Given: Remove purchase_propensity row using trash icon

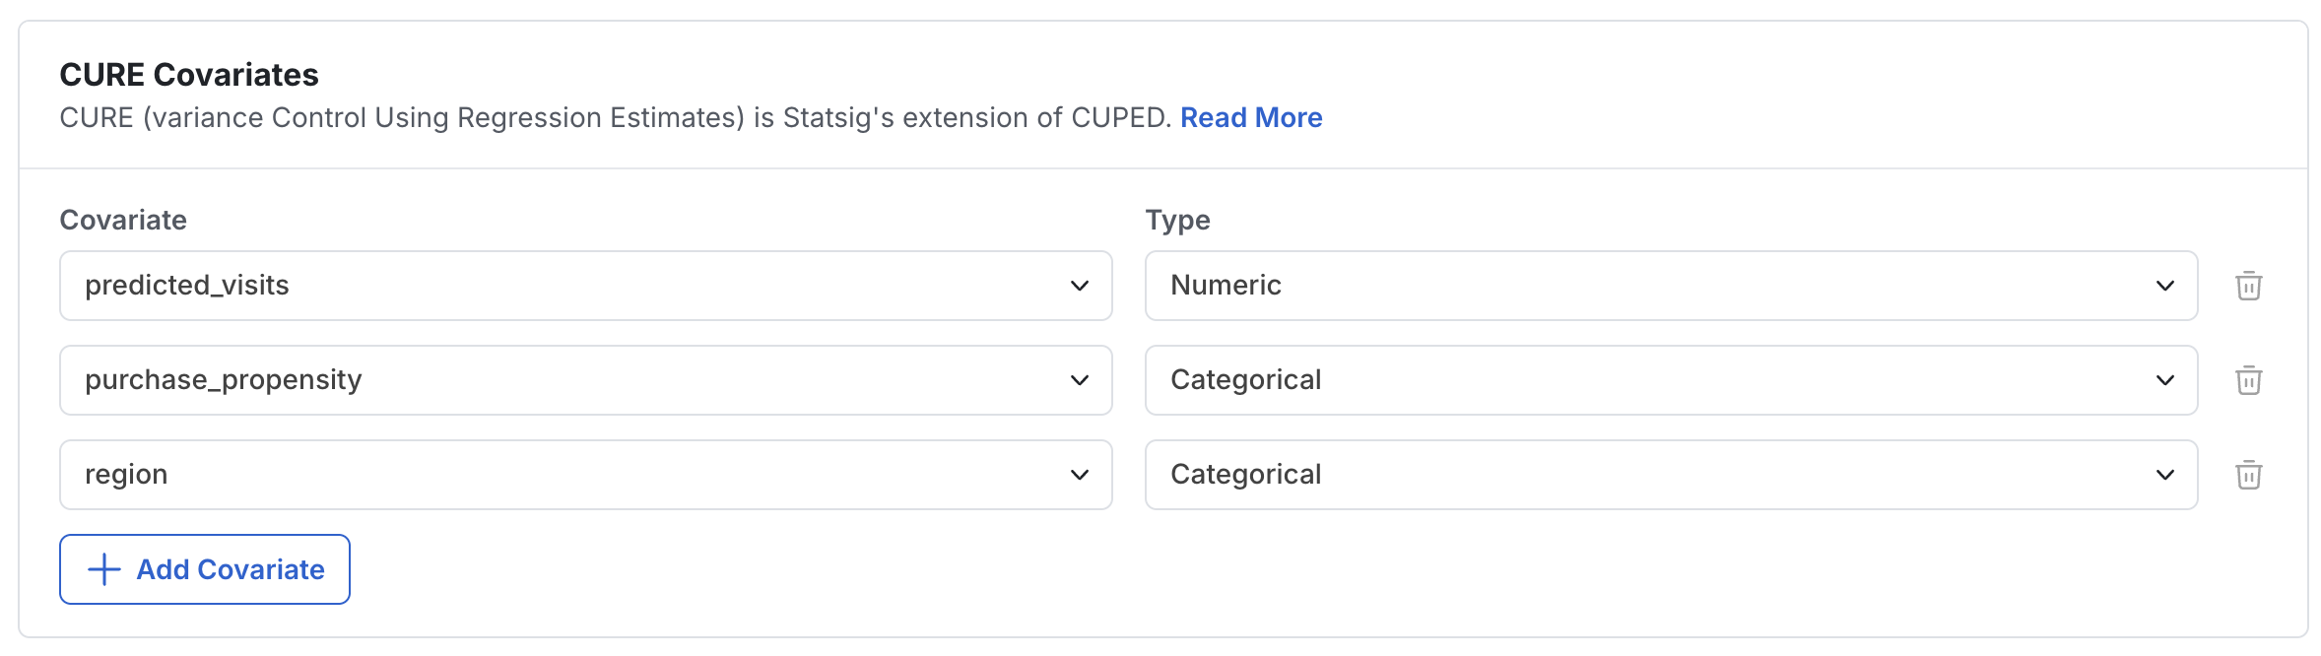Looking at the screenshot, I should click(2248, 380).
